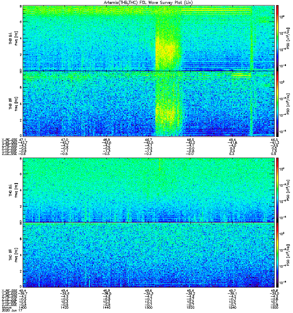
Task: Click the "46.4" X_RE_GSE value
Action: point(232,140)
